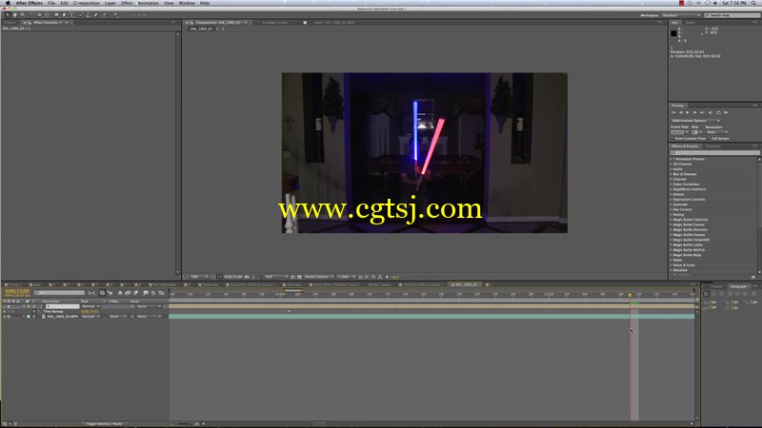Select the Brush tool
The height and width of the screenshot is (428, 762).
[x=81, y=14]
